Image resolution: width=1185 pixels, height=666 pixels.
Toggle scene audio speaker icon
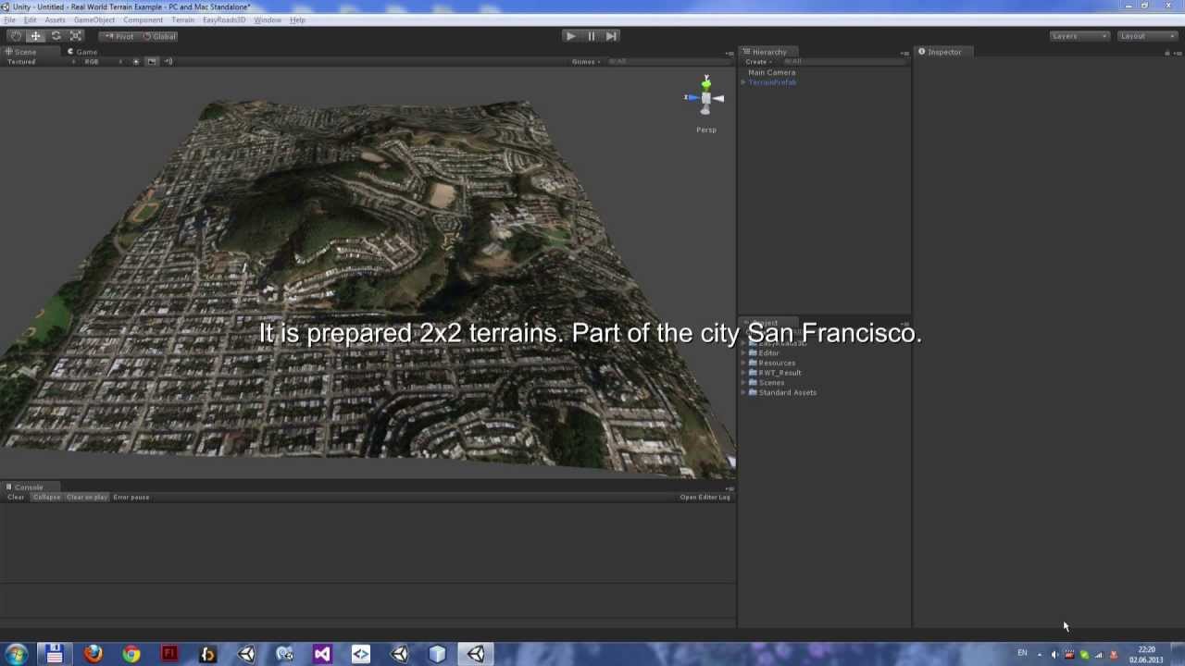(168, 62)
